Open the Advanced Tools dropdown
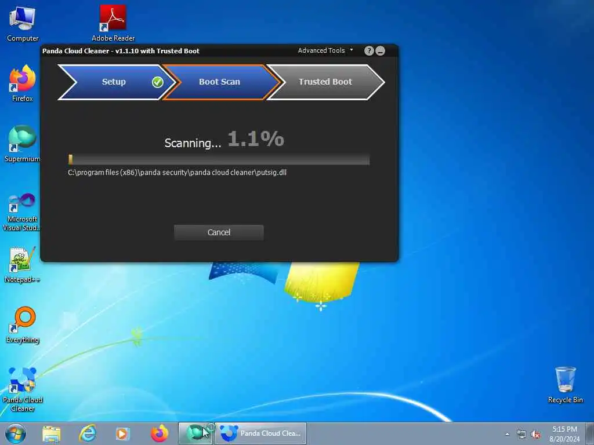The height and width of the screenshot is (445, 594). (325, 51)
